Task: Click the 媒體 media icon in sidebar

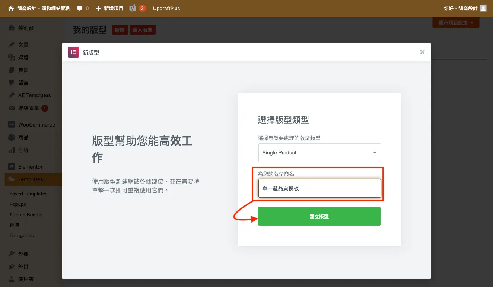Action: coord(12,57)
